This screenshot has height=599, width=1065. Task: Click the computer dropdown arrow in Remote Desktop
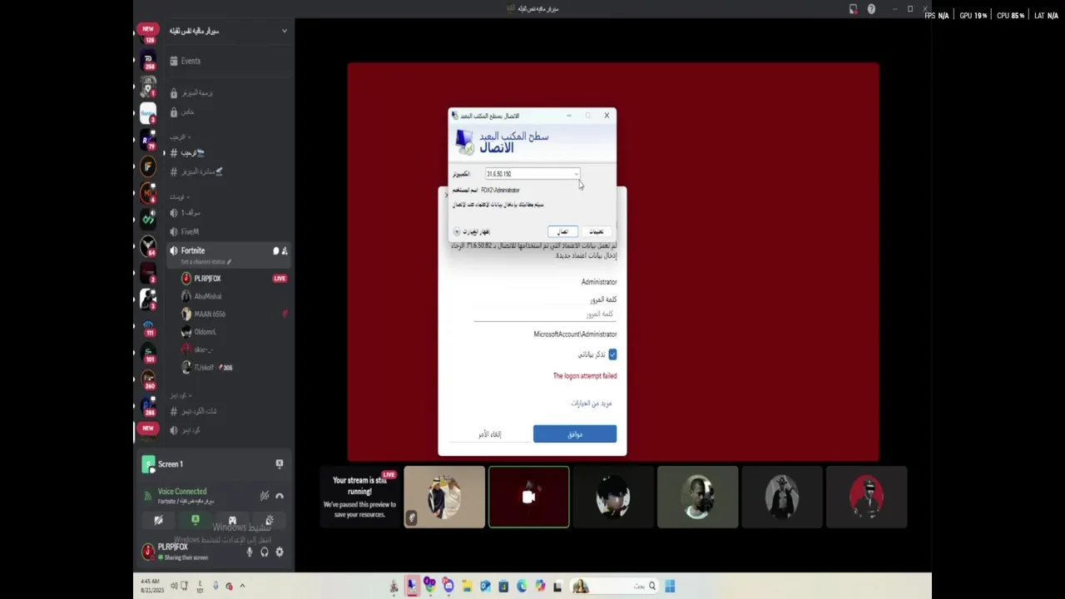point(575,174)
